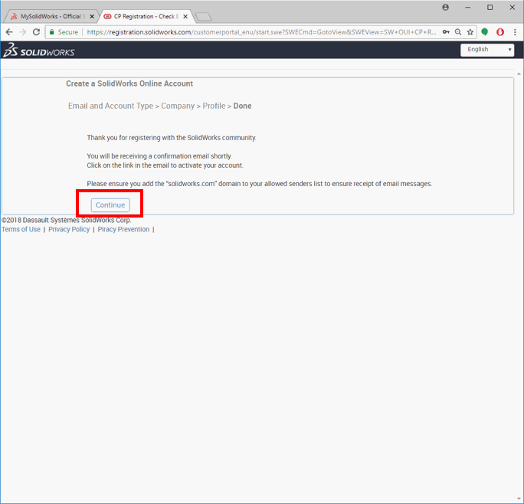The image size is (524, 504).
Task: Close the MySolidWorks tab
Action: point(92,16)
